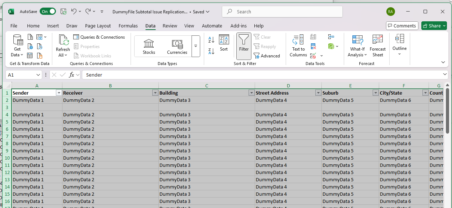Image resolution: width=452 pixels, height=208 pixels.
Task: Open the Existing Connections icon
Action: click(40, 56)
